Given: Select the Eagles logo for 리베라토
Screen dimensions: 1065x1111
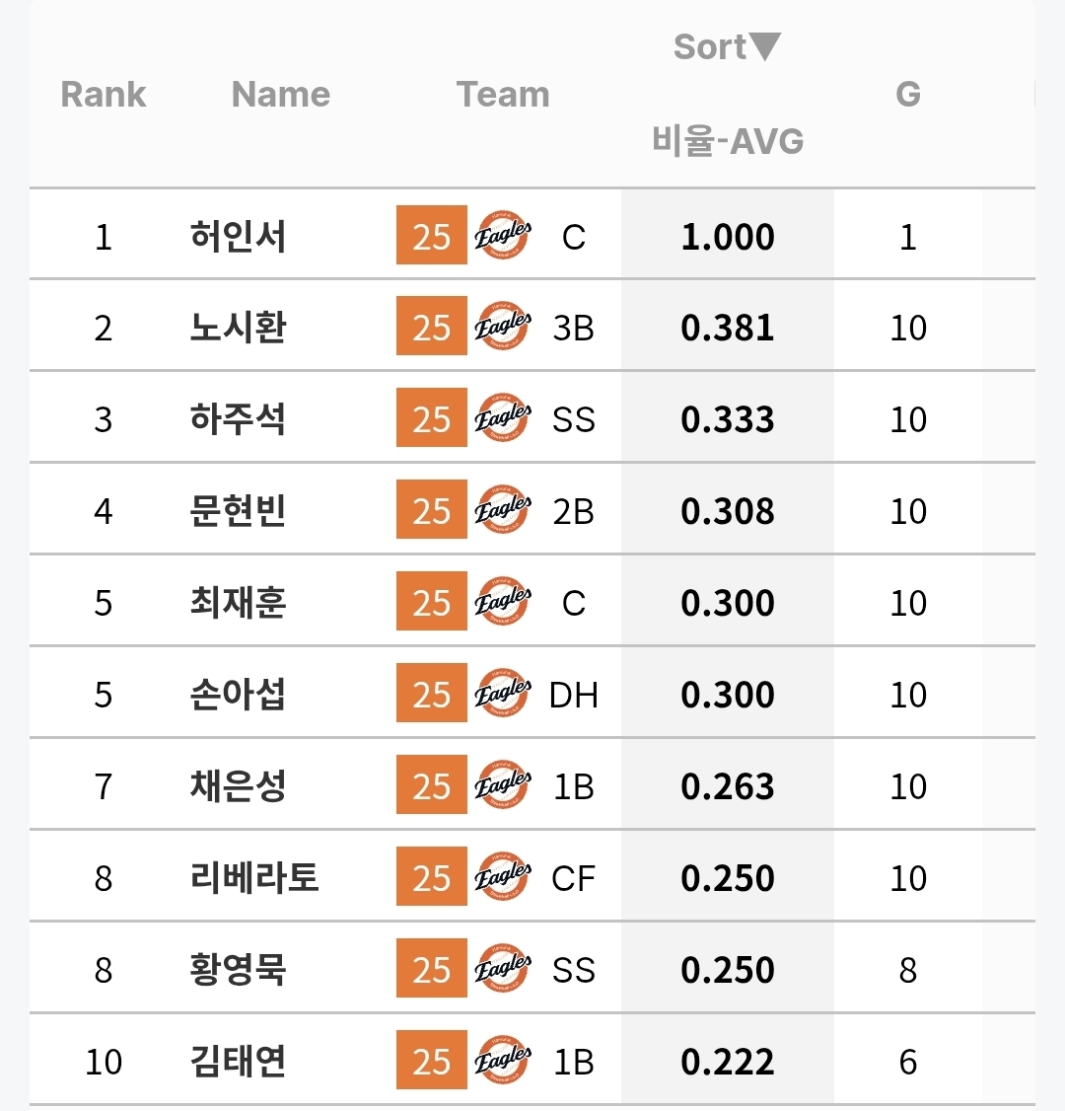Looking at the screenshot, I should (503, 878).
